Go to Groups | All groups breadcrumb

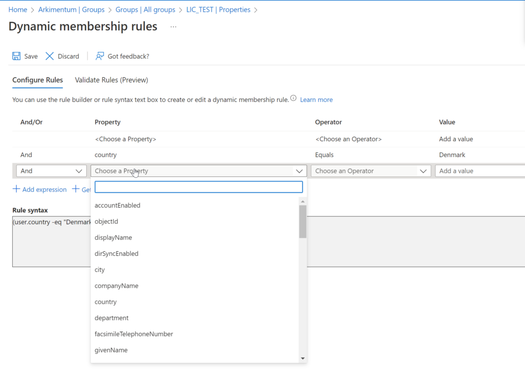pos(145,10)
